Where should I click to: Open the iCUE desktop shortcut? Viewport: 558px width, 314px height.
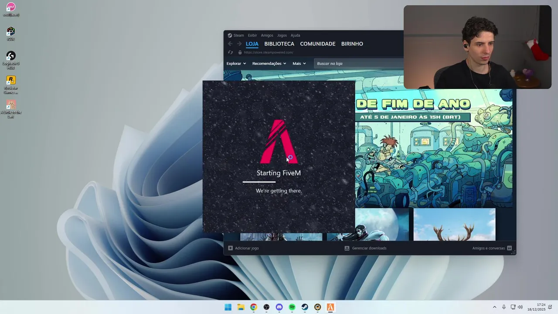[x=11, y=34]
